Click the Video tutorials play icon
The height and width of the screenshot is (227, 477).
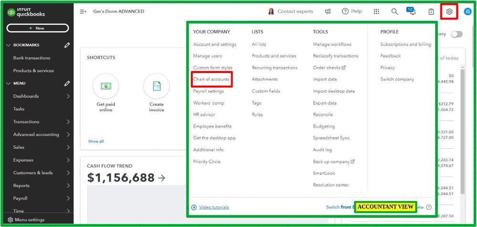click(194, 207)
